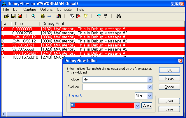Click the History Depth toolbar icon
This screenshot has height=118, width=186.
coord(105,16)
